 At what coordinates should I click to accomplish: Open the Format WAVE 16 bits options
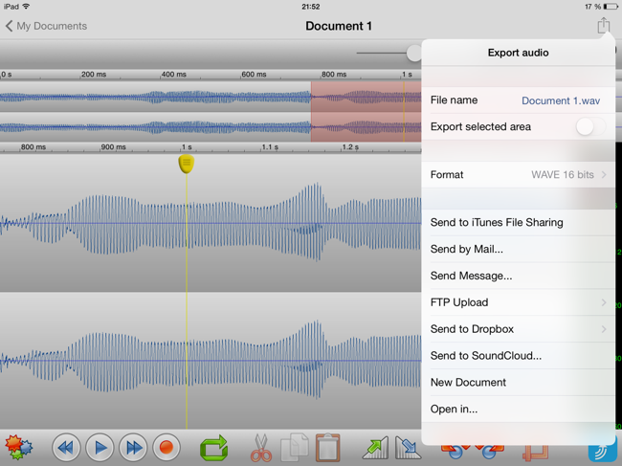point(518,175)
